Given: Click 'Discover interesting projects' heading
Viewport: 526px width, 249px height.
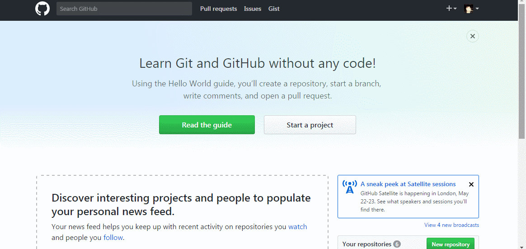Looking at the screenshot, I should 181,205.
